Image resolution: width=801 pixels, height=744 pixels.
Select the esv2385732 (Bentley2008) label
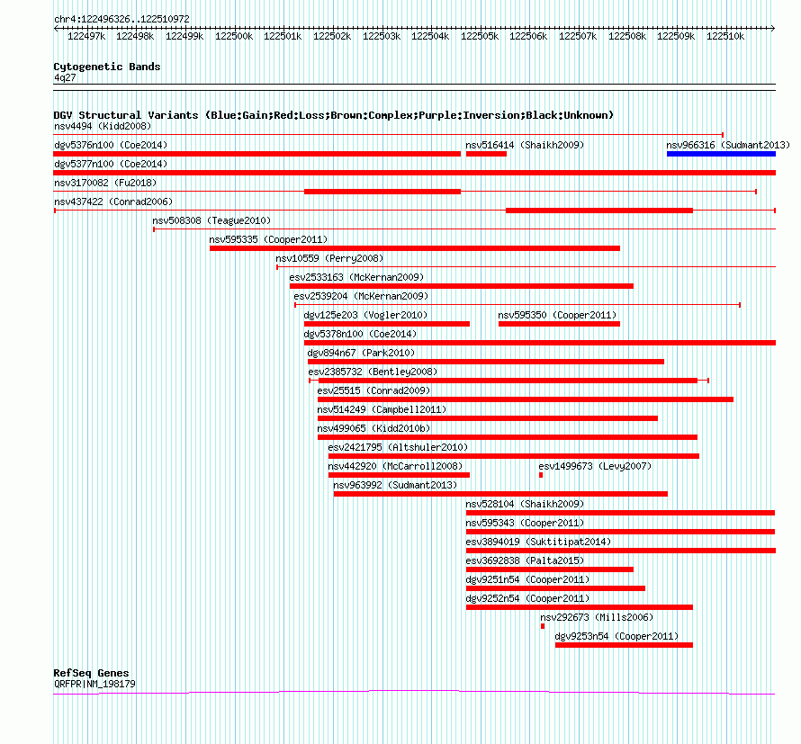pyautogui.click(x=373, y=372)
